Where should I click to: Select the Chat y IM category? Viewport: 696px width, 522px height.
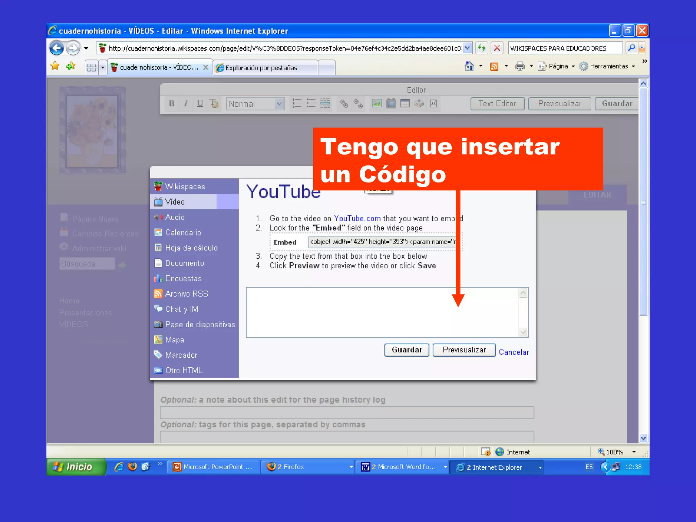(194, 309)
